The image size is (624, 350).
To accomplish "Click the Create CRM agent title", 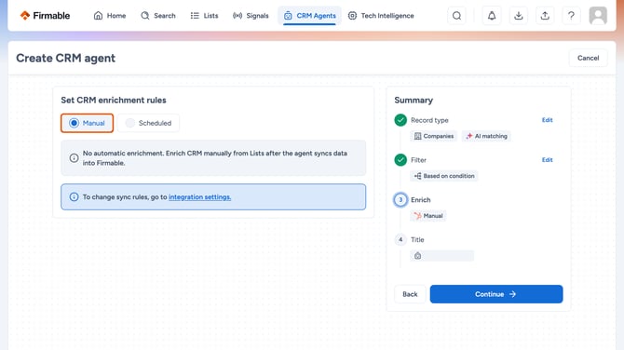I will (x=66, y=58).
